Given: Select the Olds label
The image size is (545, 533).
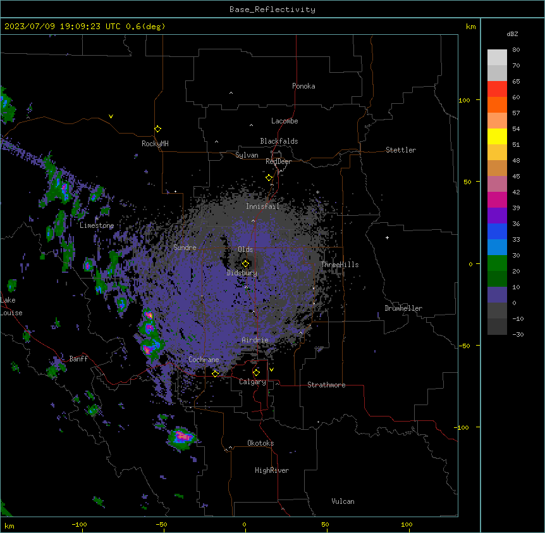Looking at the screenshot, I should click(245, 249).
